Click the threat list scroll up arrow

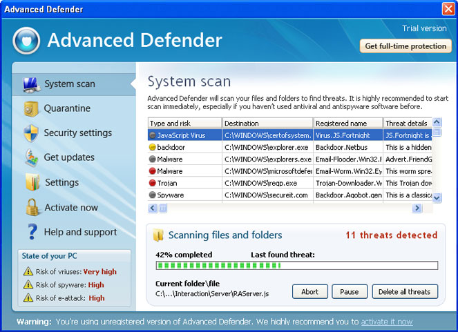437,122
